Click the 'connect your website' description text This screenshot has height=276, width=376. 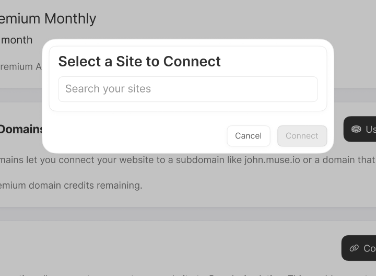tap(99, 159)
